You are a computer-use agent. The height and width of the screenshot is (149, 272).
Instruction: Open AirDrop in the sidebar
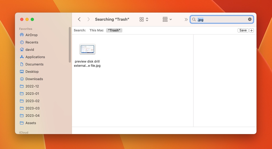coord(32,35)
